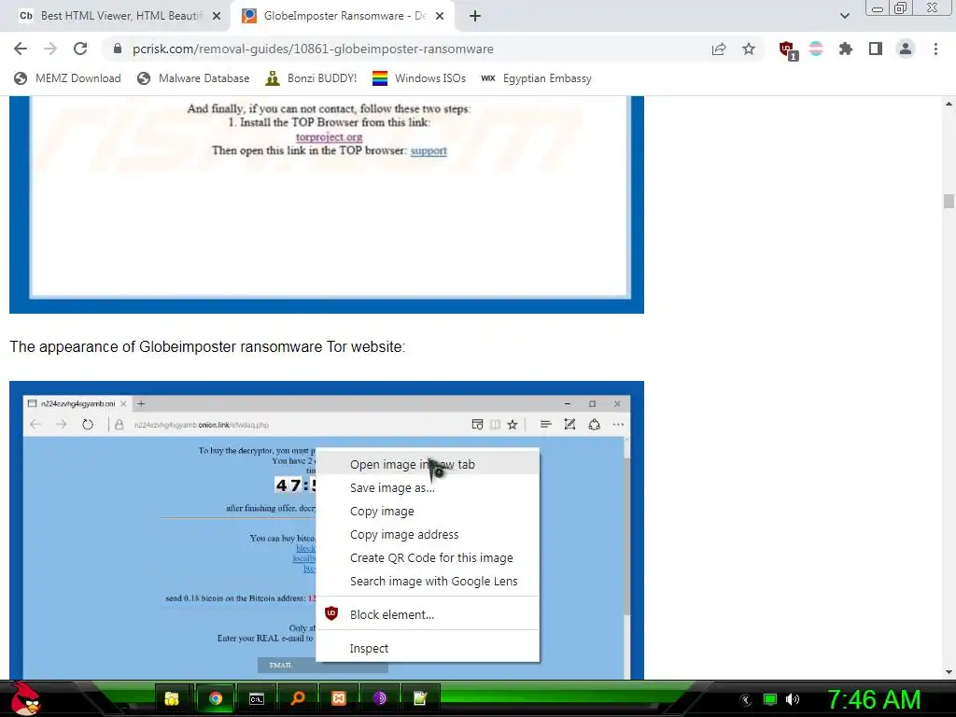Share this page icon in address bar
Screen dimensions: 956x717
tap(719, 49)
